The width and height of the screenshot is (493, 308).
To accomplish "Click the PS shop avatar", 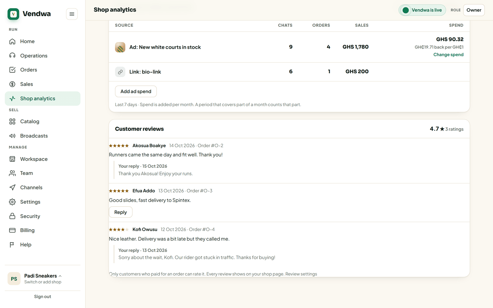I will click(14, 279).
